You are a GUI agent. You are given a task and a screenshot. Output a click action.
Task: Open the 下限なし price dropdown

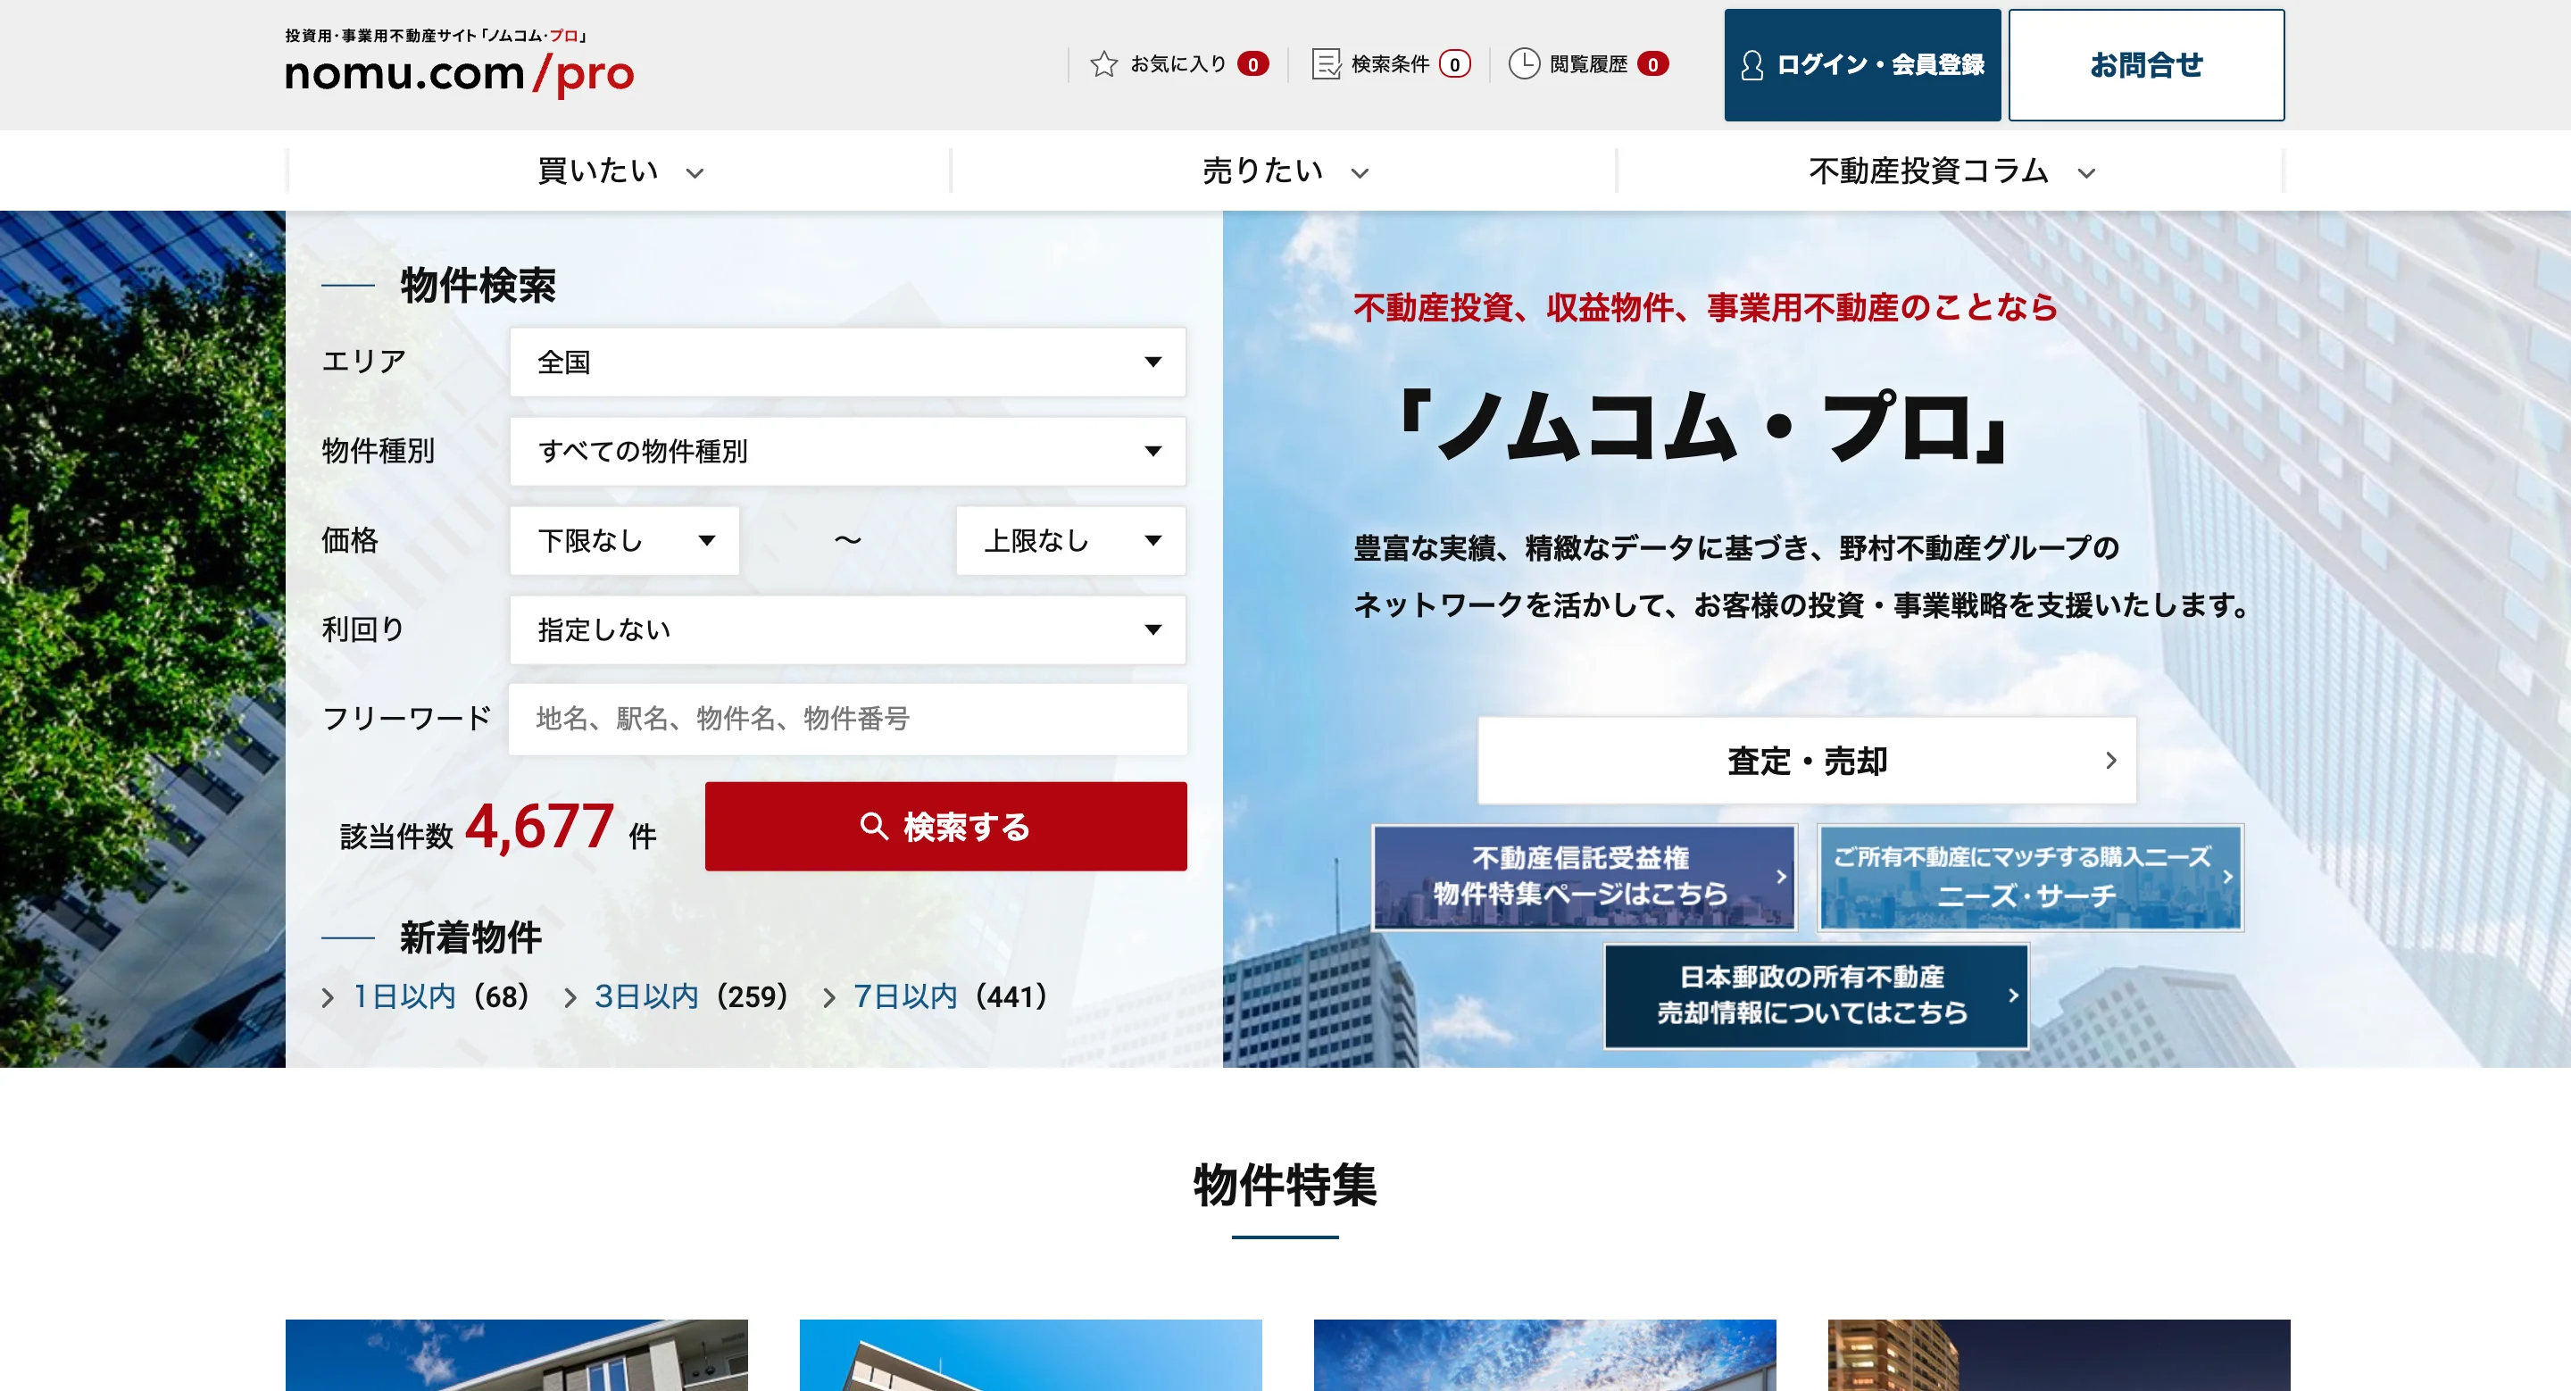pos(625,540)
